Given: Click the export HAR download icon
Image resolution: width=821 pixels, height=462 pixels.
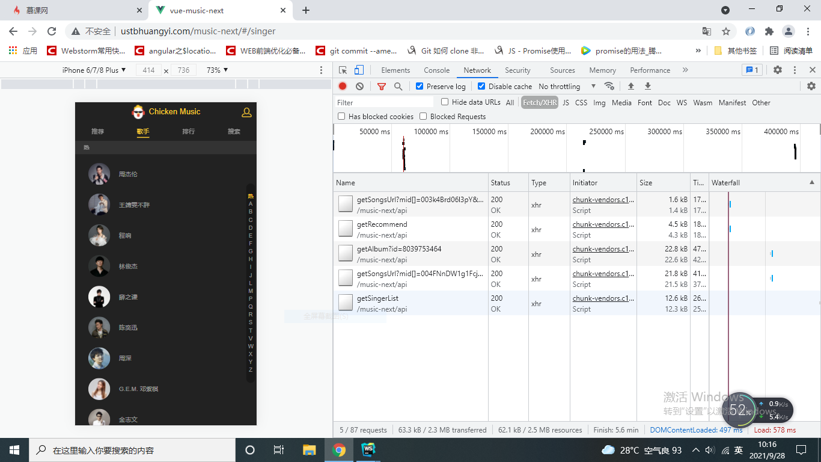Looking at the screenshot, I should [x=648, y=86].
